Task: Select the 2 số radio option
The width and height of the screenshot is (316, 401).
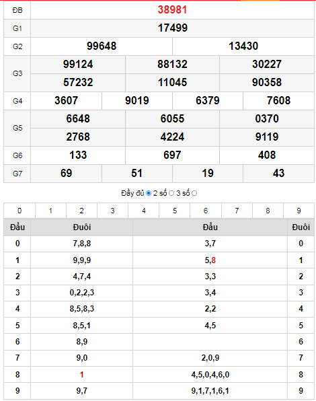Action: [171, 193]
